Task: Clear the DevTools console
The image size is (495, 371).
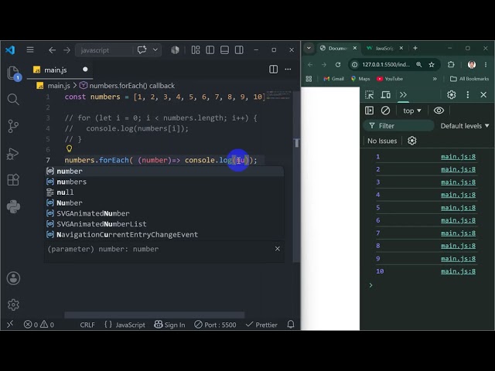Action: pos(385,111)
